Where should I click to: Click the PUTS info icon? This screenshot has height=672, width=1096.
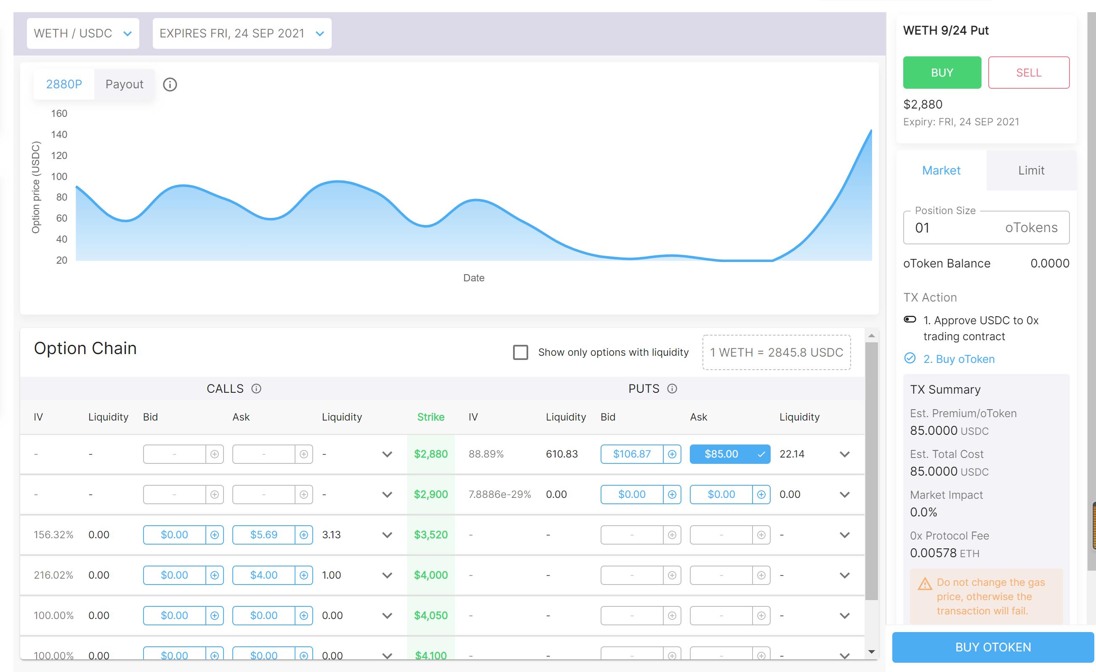pyautogui.click(x=672, y=389)
